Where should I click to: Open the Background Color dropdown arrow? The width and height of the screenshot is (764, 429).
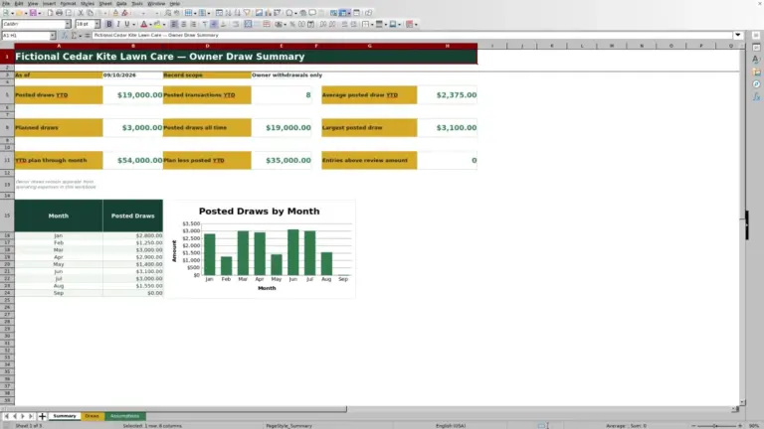(164, 24)
